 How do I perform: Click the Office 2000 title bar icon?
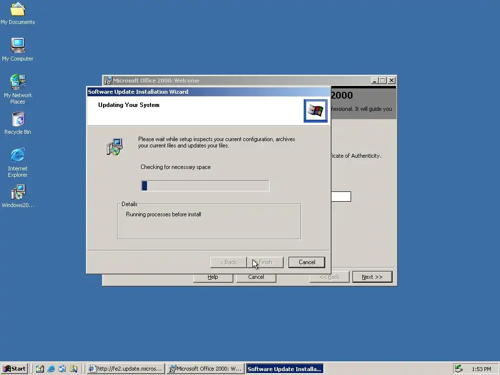pyautogui.click(x=108, y=81)
